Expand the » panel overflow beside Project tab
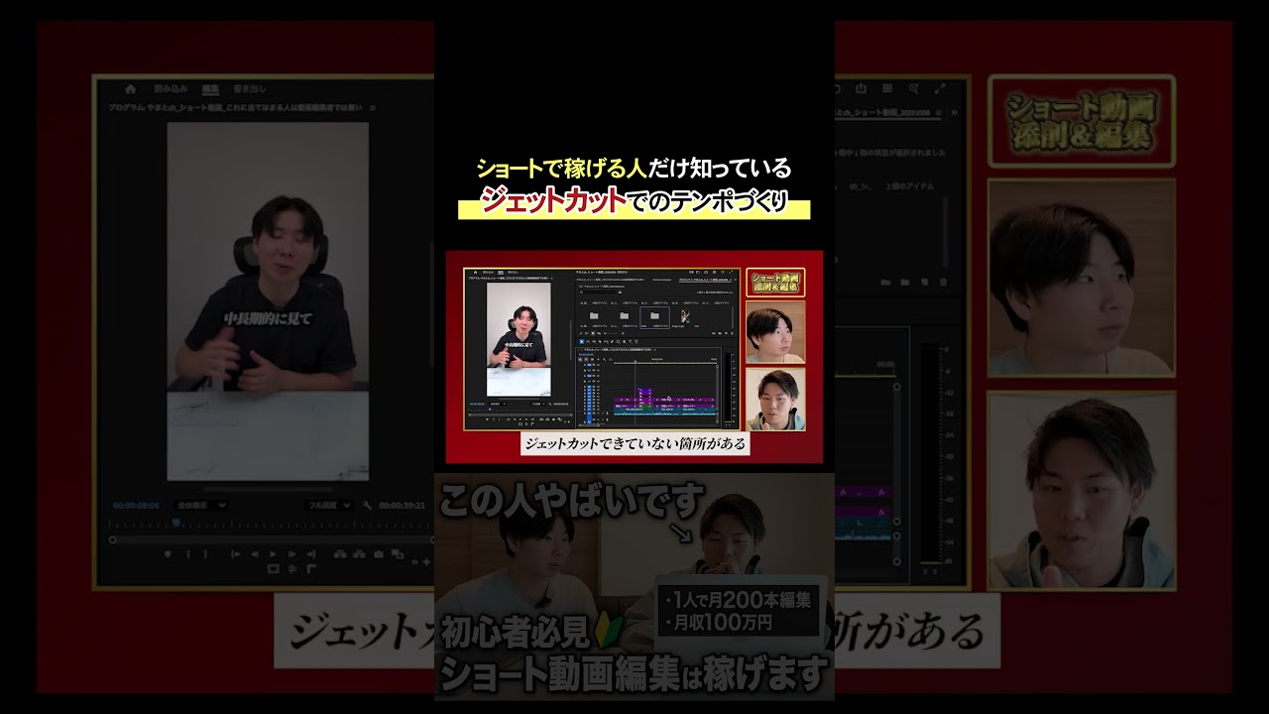1269x714 pixels. coord(955,112)
